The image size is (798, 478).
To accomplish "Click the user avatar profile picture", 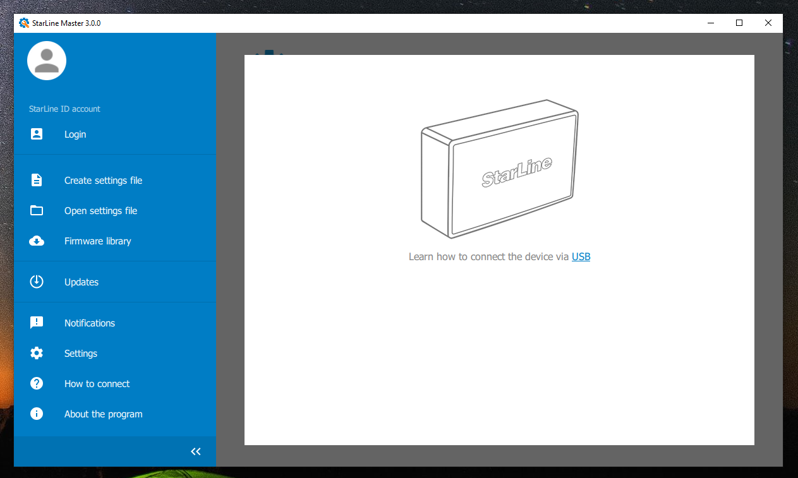I will pyautogui.click(x=47, y=61).
